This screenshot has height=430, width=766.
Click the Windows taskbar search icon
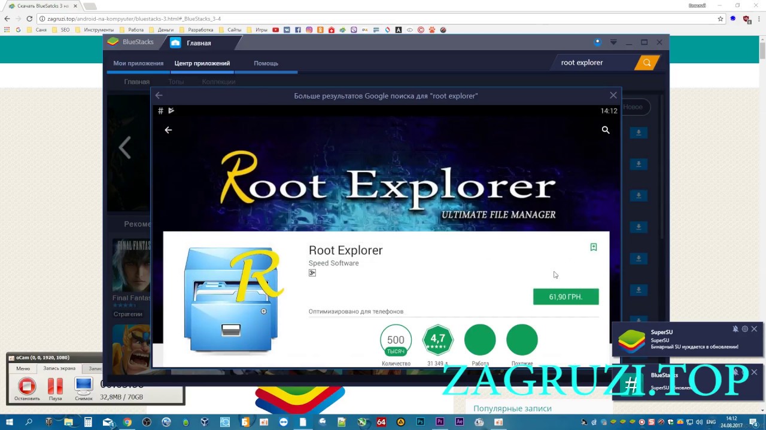coord(29,422)
